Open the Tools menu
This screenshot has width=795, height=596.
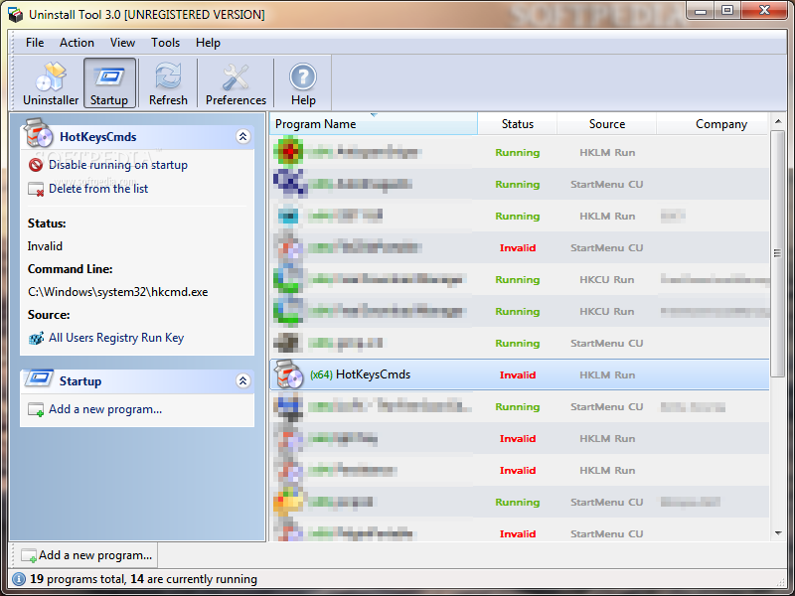pyautogui.click(x=165, y=43)
